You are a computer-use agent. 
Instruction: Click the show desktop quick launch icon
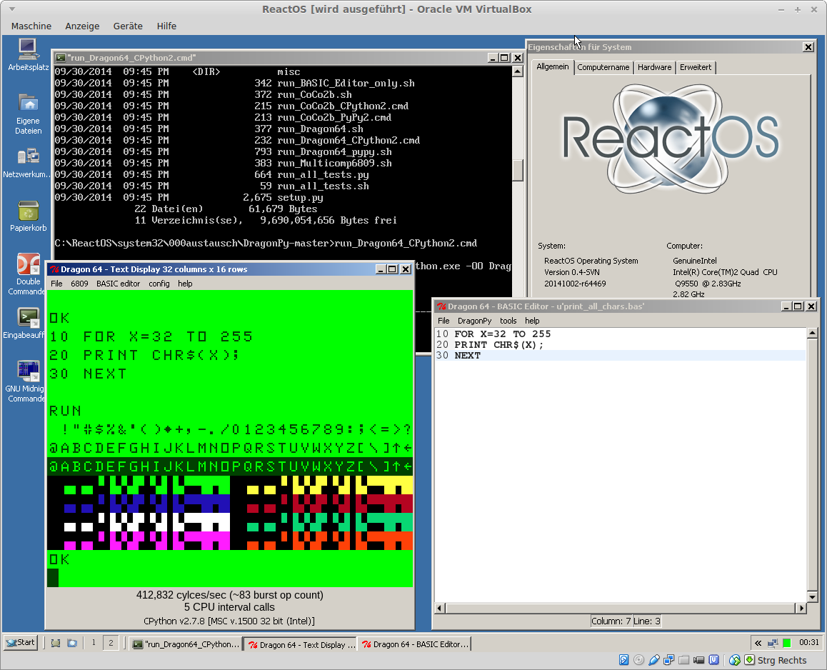point(56,643)
